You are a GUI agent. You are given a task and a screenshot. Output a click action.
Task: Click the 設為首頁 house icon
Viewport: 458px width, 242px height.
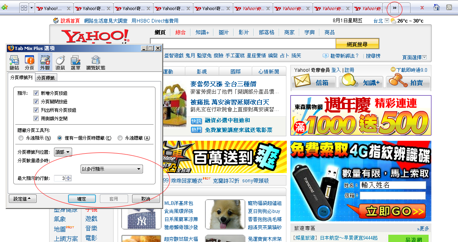pos(56,21)
